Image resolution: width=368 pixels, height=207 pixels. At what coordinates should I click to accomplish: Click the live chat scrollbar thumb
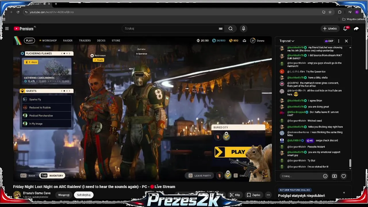tap(350, 163)
